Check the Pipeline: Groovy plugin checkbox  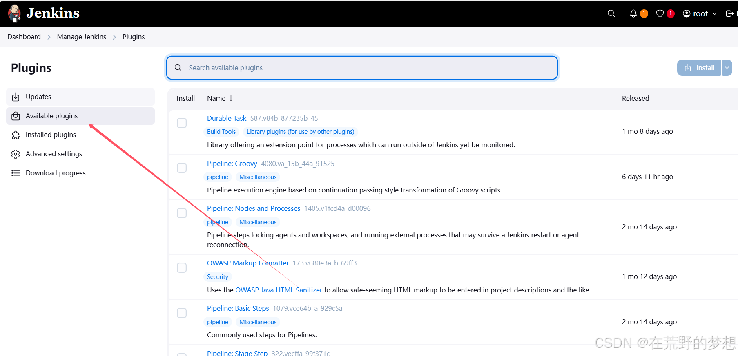[x=182, y=168]
